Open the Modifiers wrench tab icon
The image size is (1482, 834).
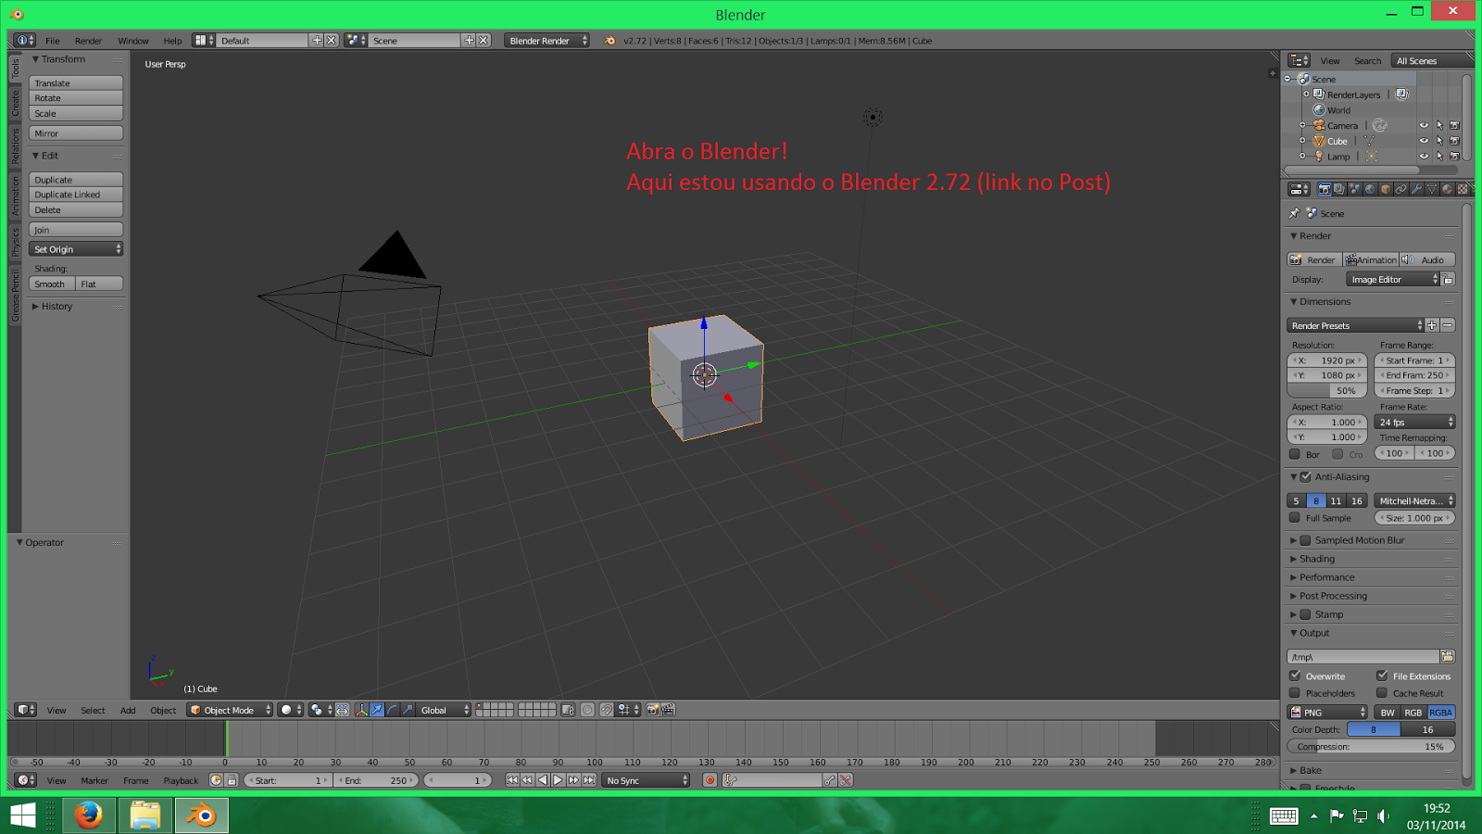pyautogui.click(x=1416, y=189)
